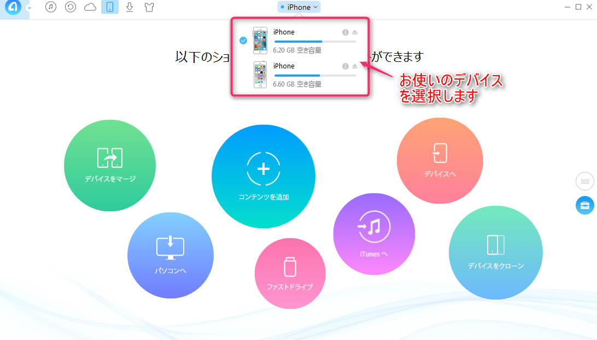Screen dimensions: 597x340
Task: Open the iTunes backup restore icon
Action: [x=71, y=7]
